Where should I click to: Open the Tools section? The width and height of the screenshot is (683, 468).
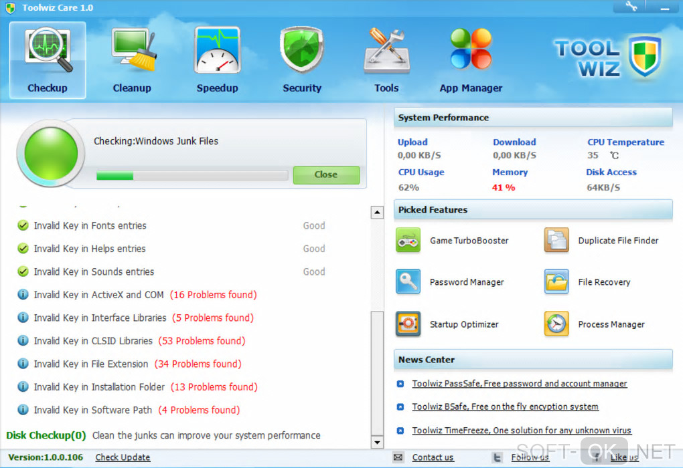(x=386, y=60)
